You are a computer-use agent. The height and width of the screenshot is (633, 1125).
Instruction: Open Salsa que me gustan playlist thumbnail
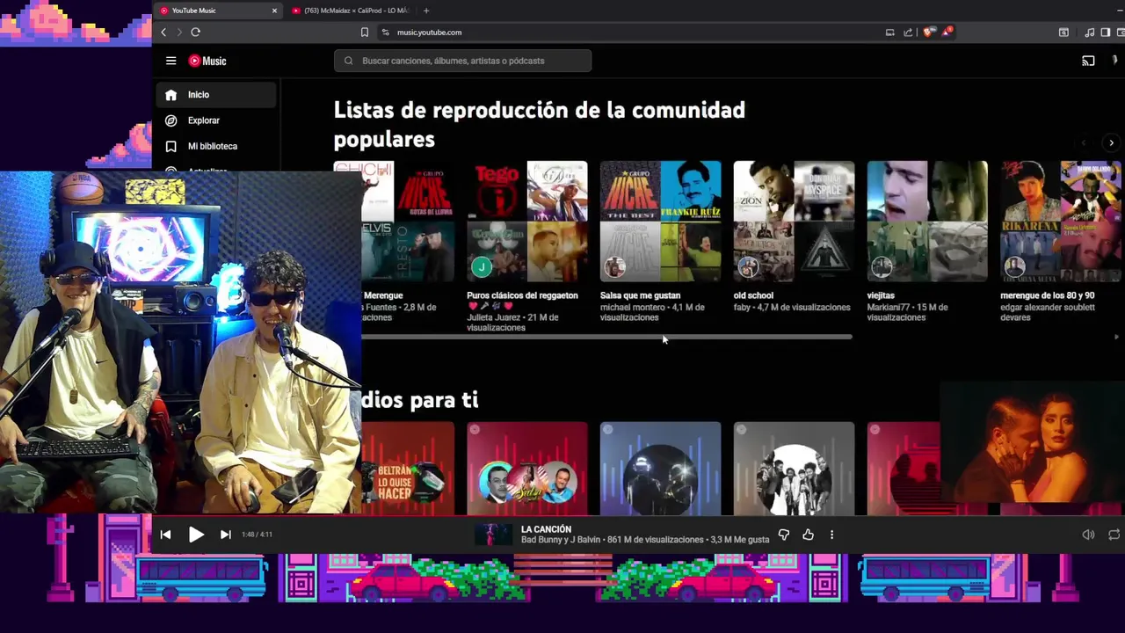click(660, 221)
